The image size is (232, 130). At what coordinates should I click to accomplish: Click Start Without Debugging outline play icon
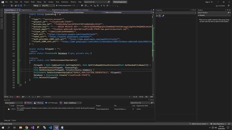(x=74, y=6)
